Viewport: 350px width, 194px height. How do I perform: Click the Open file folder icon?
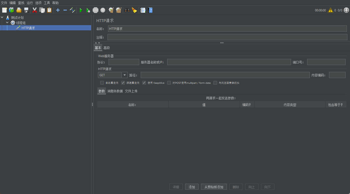pos(19,10)
